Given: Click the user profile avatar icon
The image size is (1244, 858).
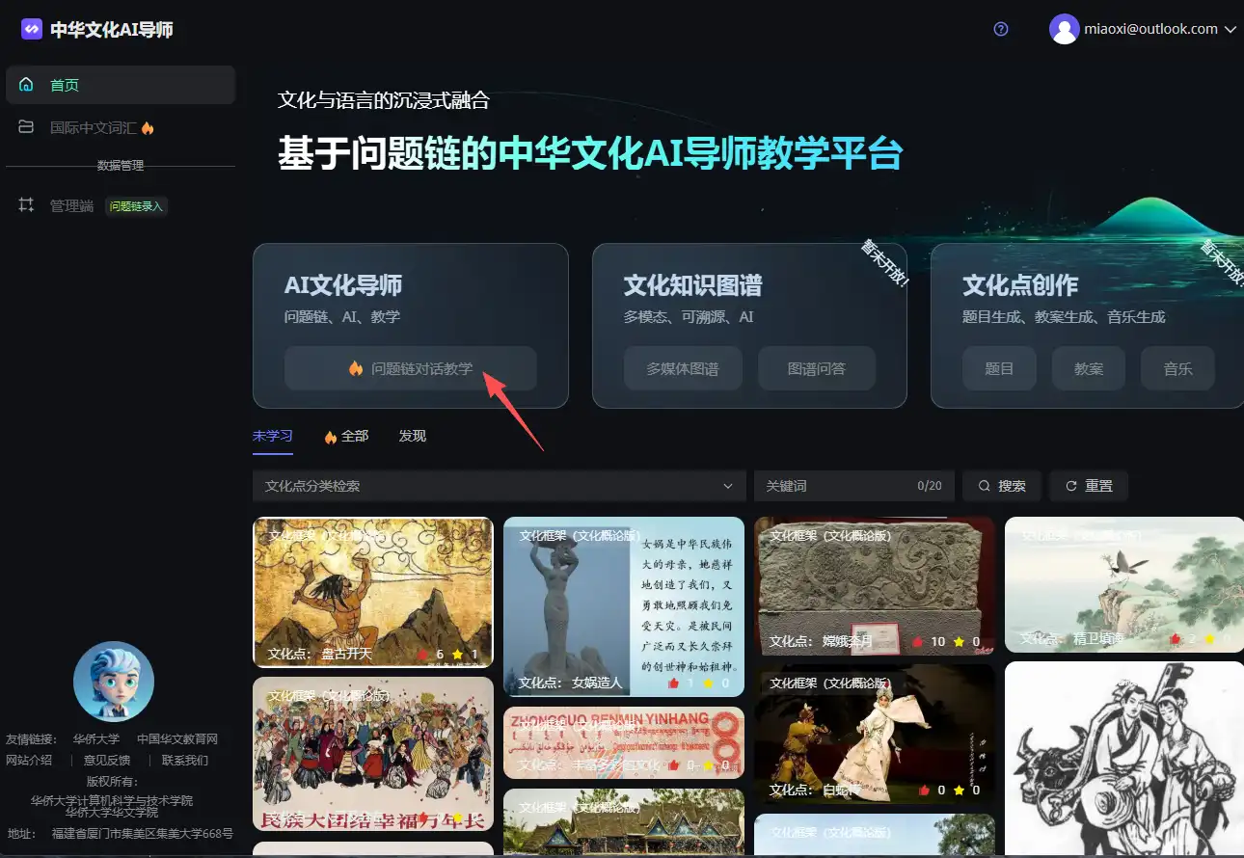Looking at the screenshot, I should coord(1065,28).
